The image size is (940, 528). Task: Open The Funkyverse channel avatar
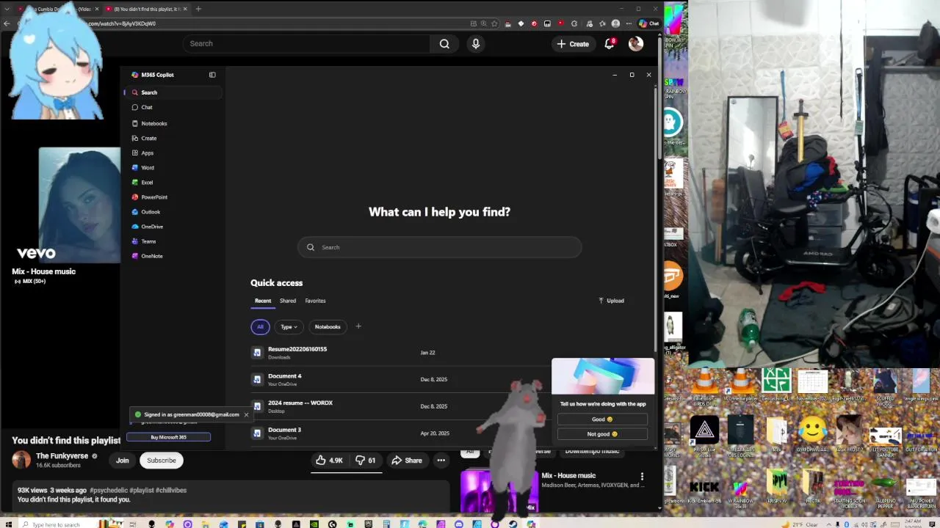pyautogui.click(x=21, y=461)
